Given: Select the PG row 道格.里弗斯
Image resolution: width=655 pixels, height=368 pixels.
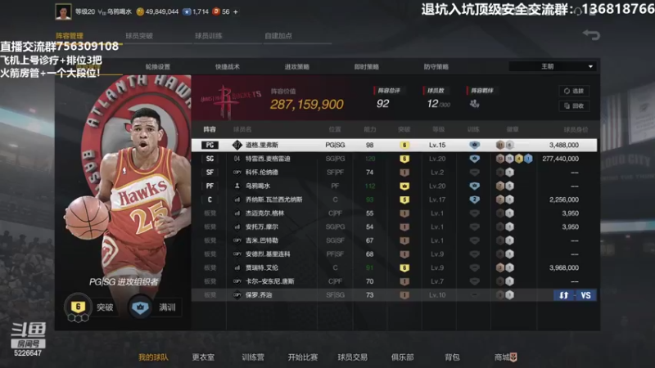Looking at the screenshot, I should (394, 146).
